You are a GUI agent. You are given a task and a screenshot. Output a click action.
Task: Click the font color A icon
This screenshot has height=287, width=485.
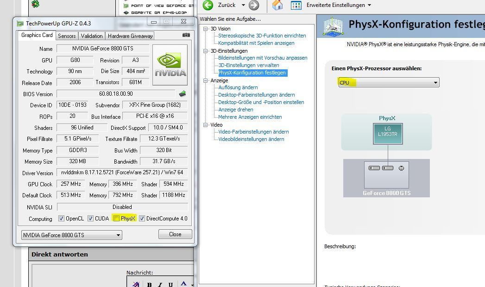[x=183, y=284]
